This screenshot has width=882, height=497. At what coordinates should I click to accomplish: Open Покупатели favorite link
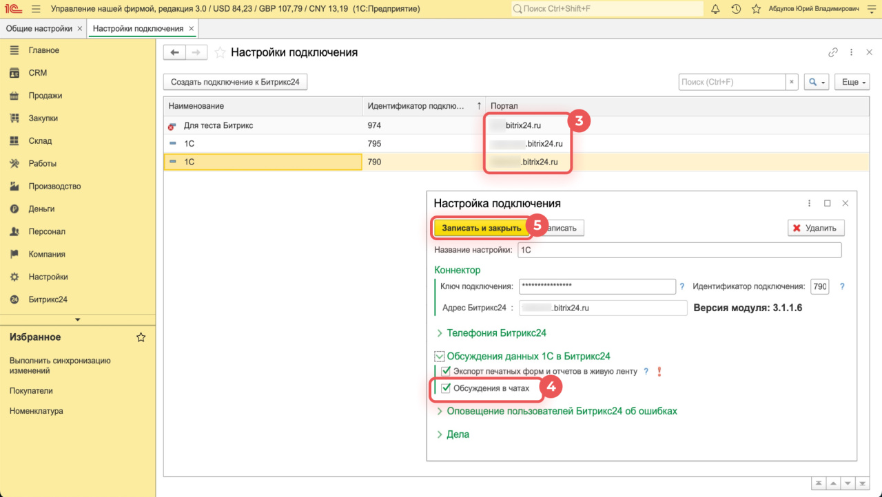point(31,391)
